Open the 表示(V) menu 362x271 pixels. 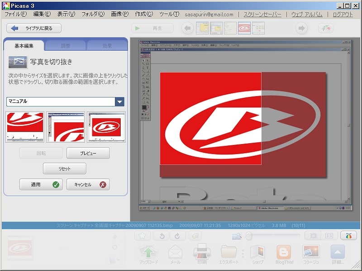66,14
